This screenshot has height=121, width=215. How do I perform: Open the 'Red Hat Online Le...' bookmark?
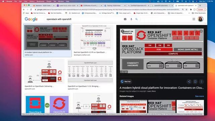[x=38, y=13]
